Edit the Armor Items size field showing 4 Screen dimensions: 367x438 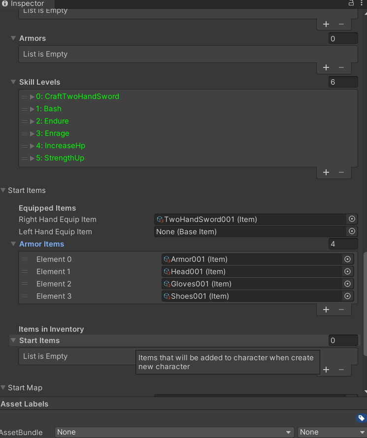[x=343, y=244]
